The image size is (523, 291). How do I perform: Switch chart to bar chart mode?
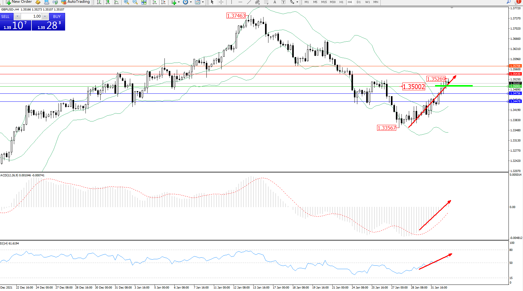tap(99, 2)
